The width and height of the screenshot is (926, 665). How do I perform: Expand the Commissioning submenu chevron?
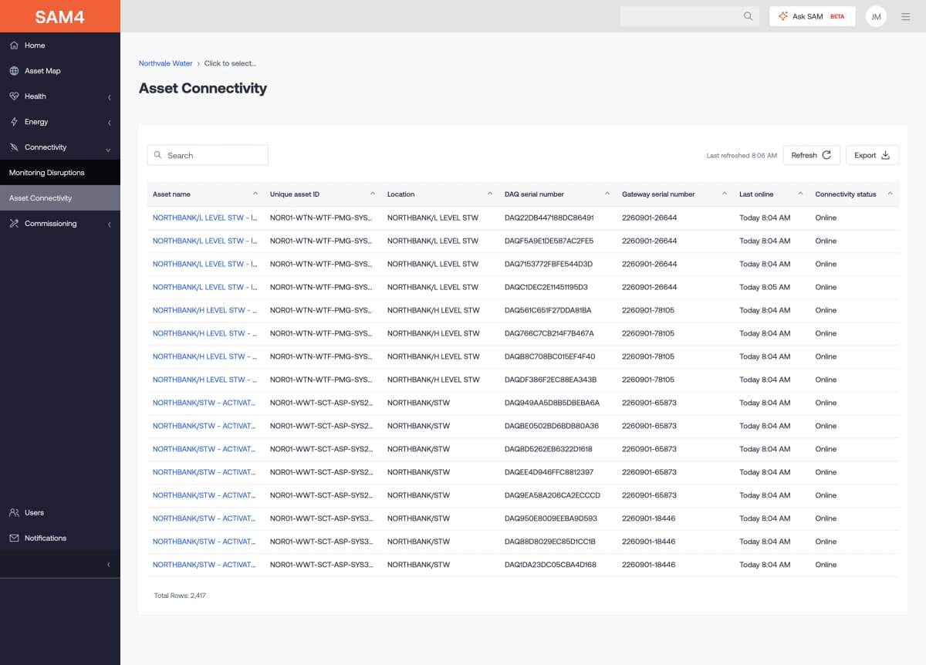pos(110,224)
